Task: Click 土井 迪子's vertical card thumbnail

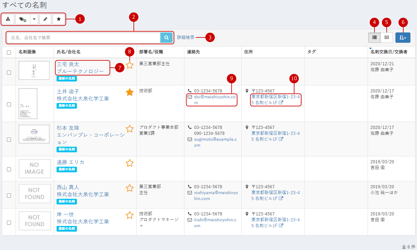Action: pos(28,104)
